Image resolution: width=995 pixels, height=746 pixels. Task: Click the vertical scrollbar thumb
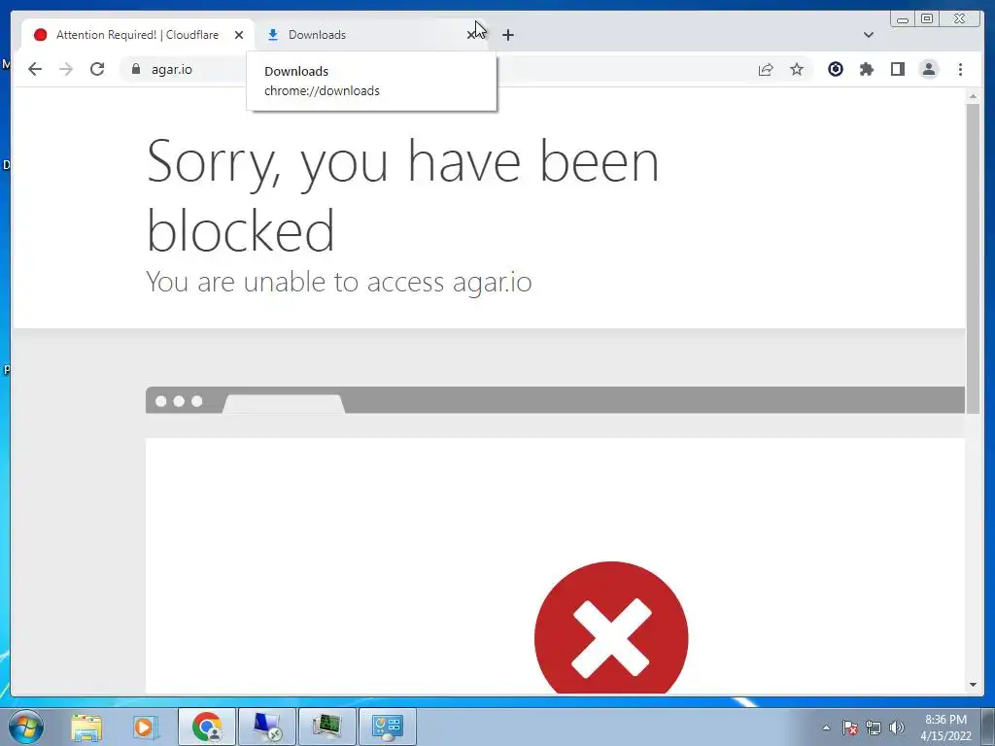[973, 258]
